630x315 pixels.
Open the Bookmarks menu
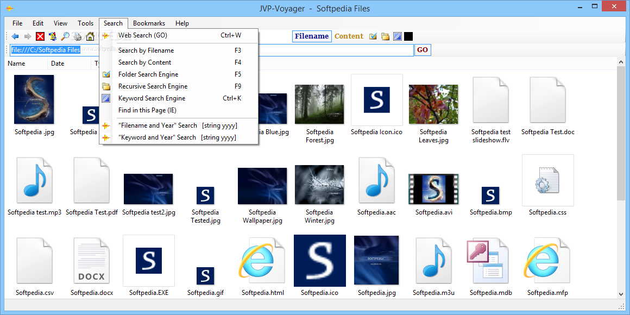(149, 23)
